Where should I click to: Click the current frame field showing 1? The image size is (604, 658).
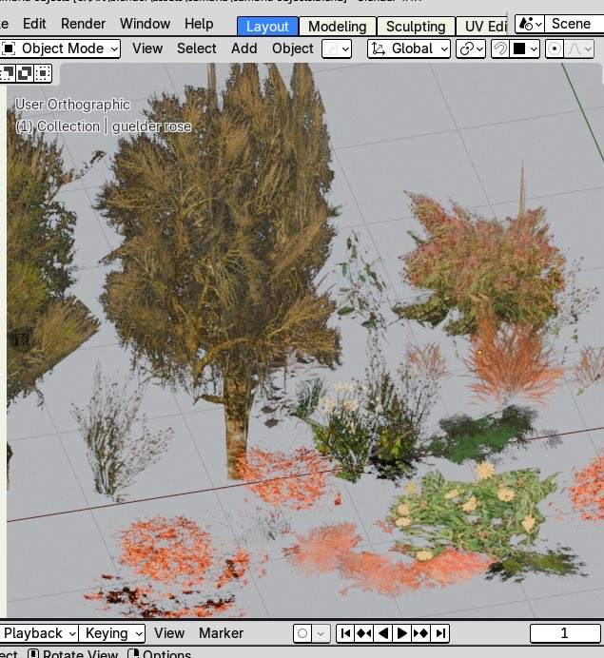565,633
